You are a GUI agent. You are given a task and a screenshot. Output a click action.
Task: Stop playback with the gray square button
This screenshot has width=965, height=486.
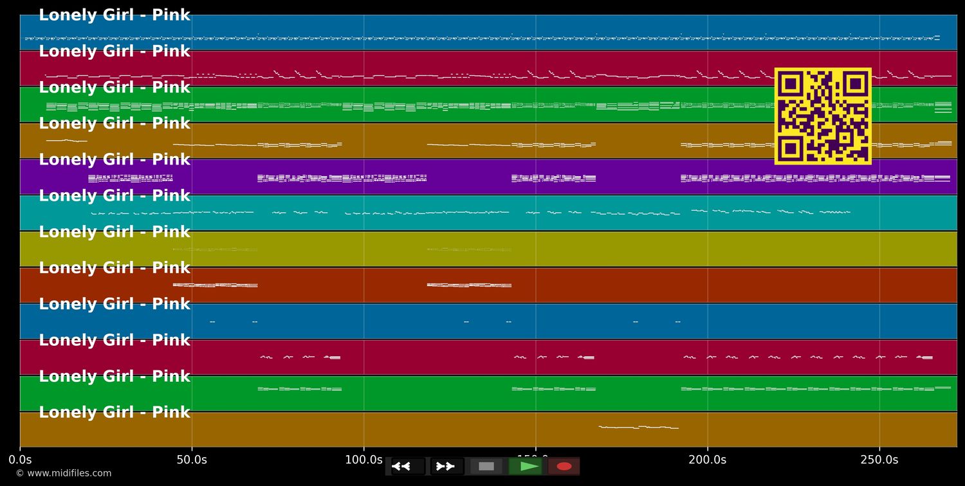coord(486,466)
